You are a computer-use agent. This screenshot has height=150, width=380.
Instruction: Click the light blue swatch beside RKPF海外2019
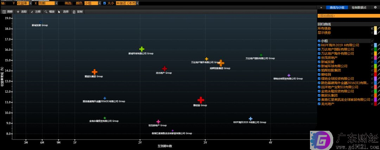point(375,45)
